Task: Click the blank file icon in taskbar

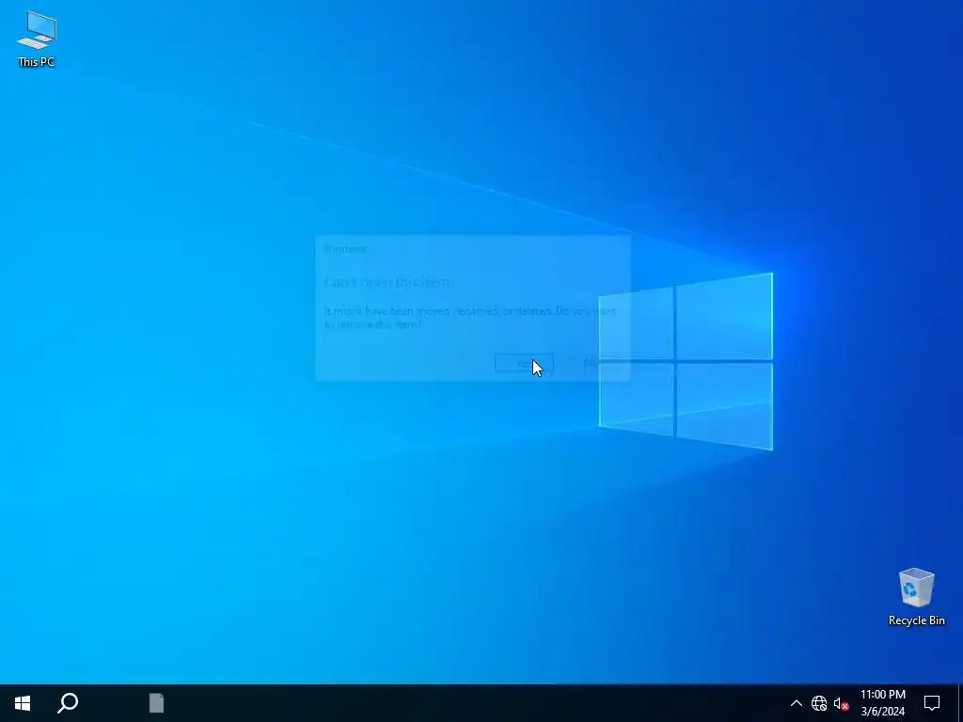Action: pos(157,703)
